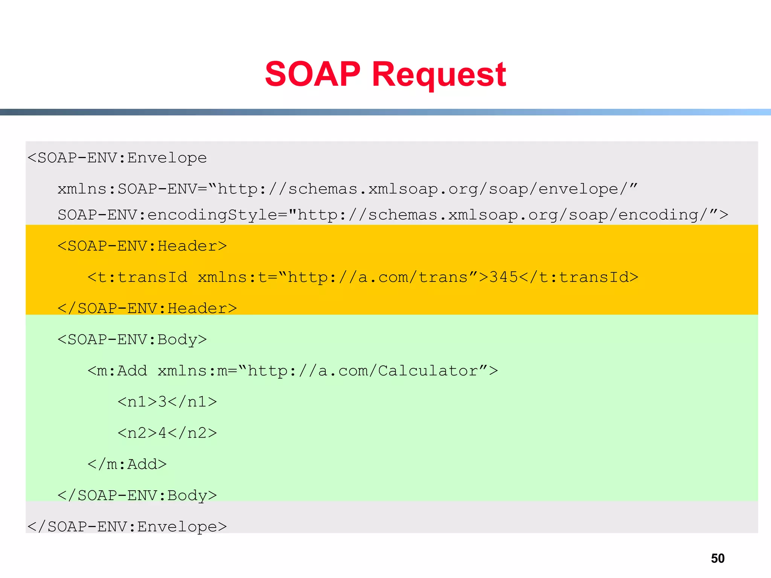Click the m:Add Calculator namespace line
The image size is (771, 578).
click(293, 371)
